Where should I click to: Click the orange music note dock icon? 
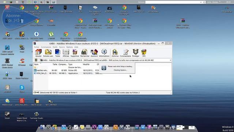(x=116, y=127)
